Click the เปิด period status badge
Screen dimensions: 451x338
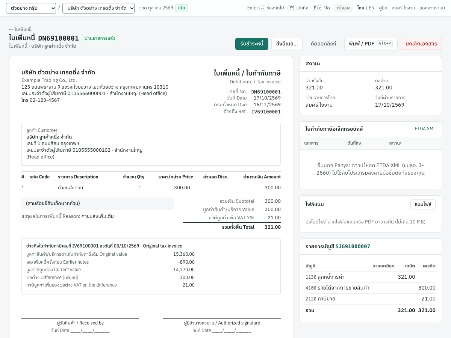182,8
